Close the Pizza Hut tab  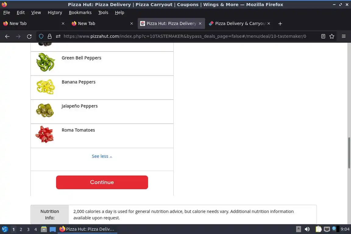pyautogui.click(x=200, y=23)
